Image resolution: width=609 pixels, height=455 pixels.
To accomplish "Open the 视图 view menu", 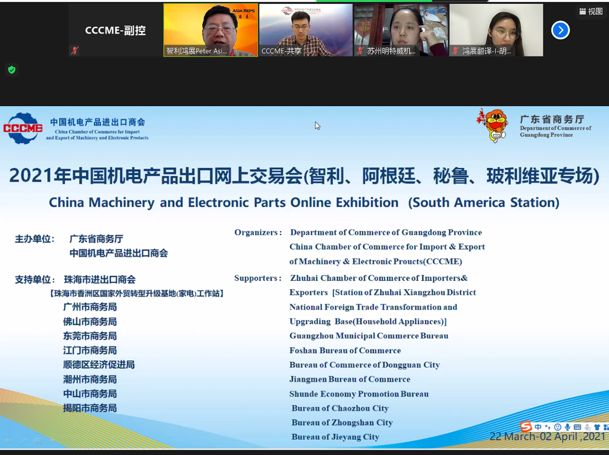I will click(x=591, y=11).
